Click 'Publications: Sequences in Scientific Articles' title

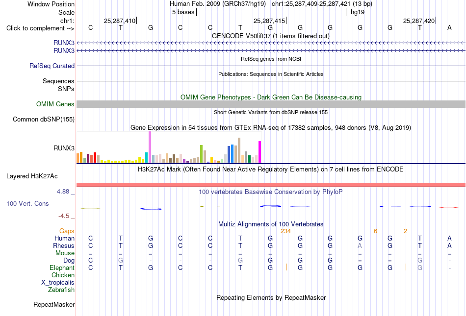point(271,74)
